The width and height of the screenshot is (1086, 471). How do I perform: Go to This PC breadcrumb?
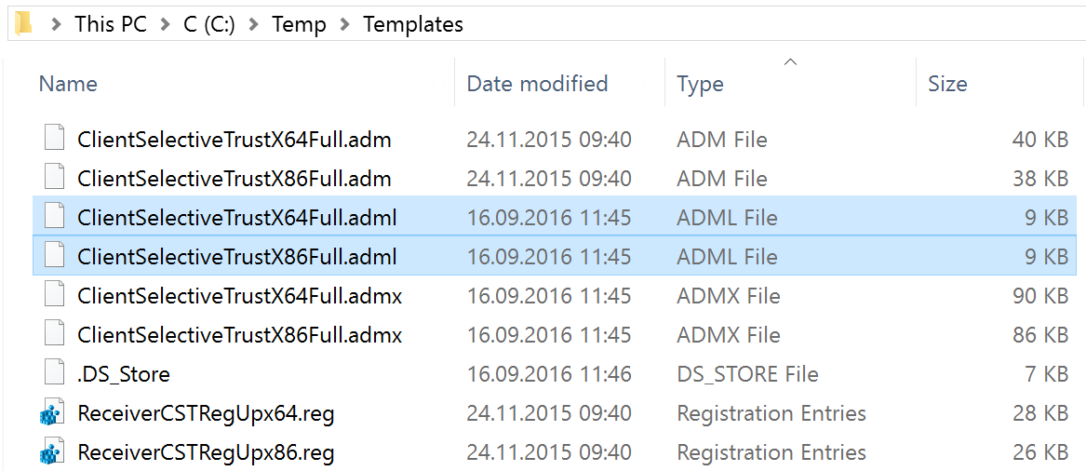[x=111, y=25]
